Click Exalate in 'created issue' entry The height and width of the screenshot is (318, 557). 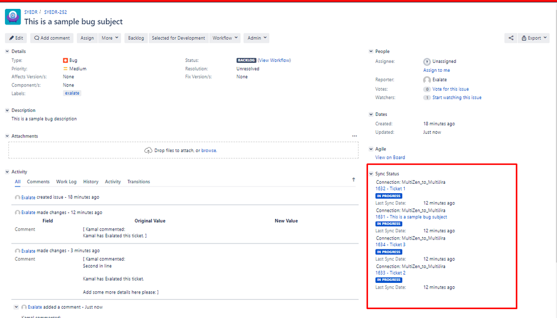coord(28,198)
